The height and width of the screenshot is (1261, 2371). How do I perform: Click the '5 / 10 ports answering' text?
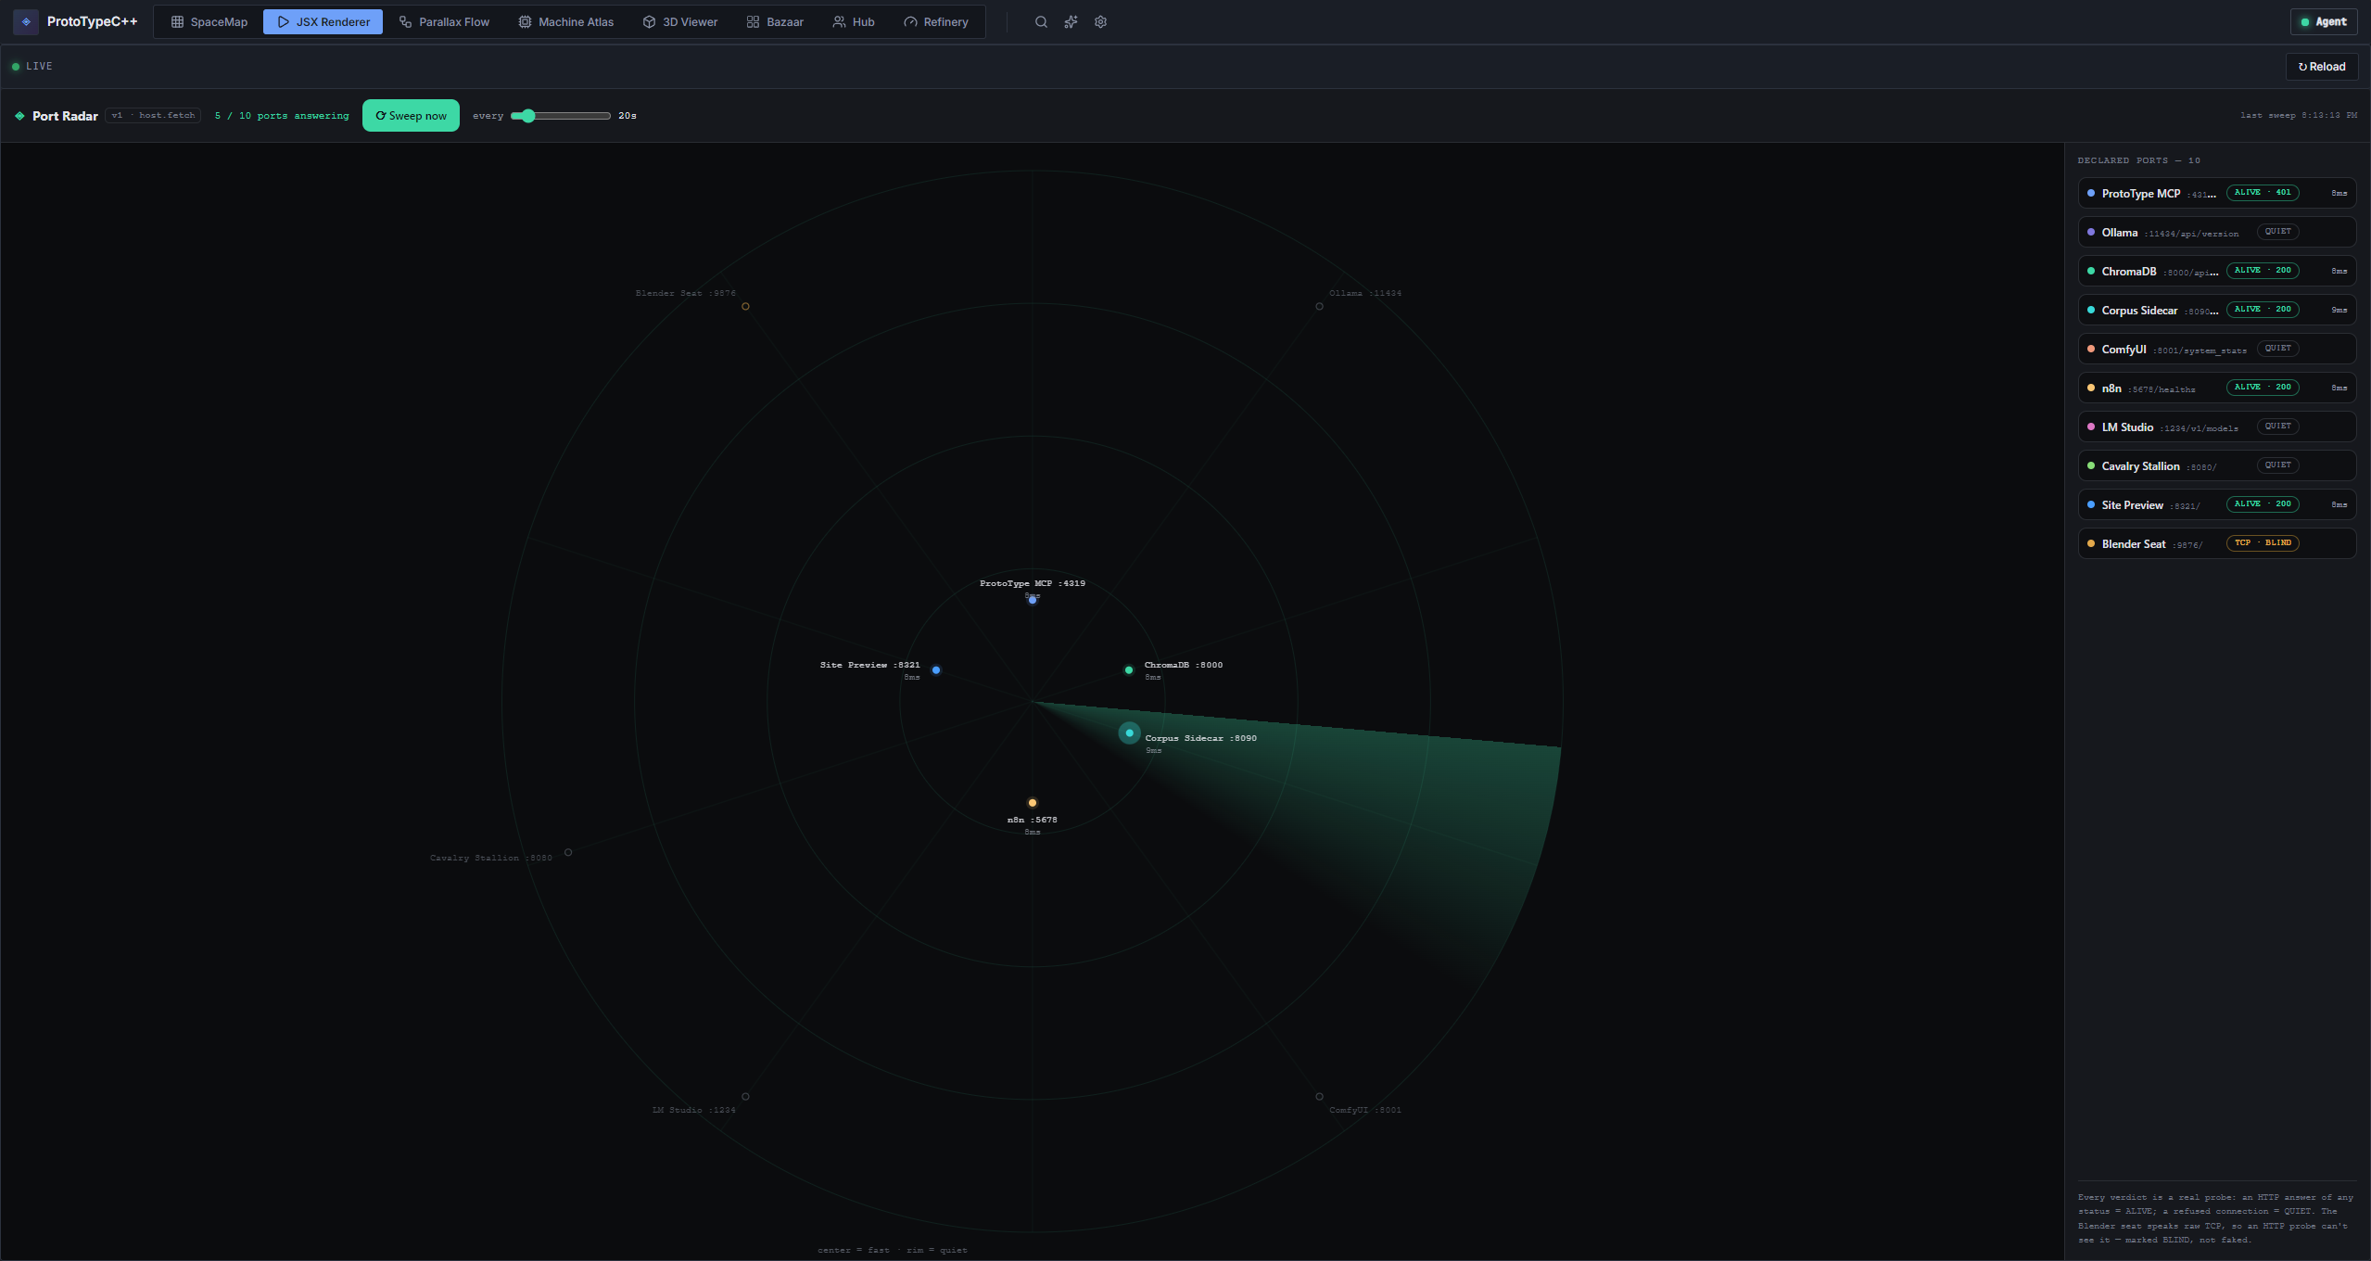[282, 116]
